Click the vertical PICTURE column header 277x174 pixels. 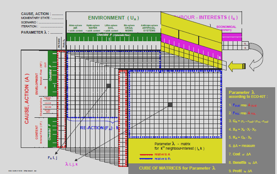pos(59,43)
